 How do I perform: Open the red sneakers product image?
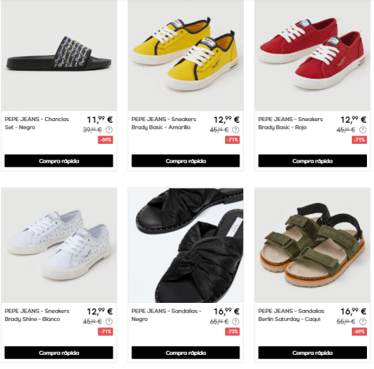[313, 55]
